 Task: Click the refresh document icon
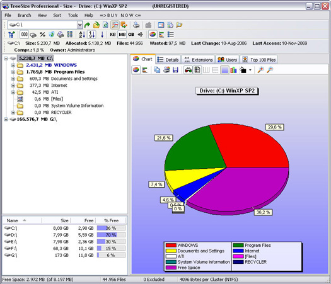pos(105,25)
